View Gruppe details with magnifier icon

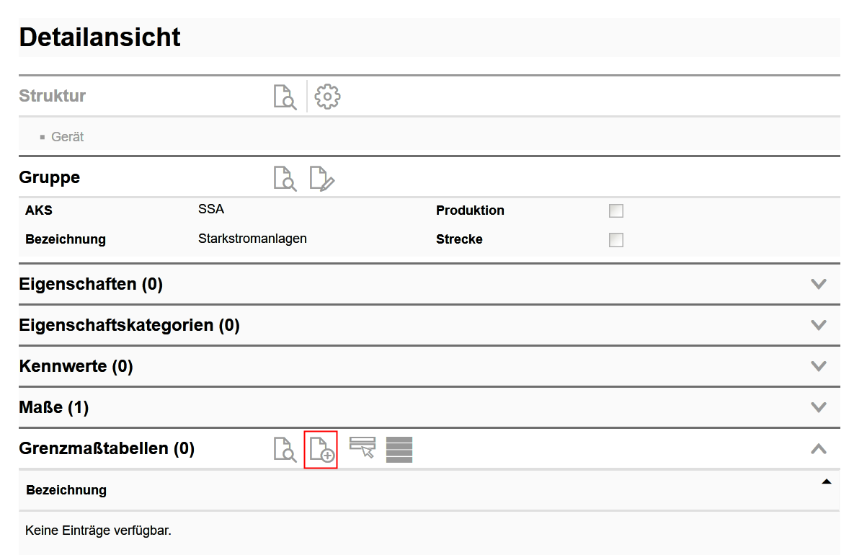coord(285,178)
